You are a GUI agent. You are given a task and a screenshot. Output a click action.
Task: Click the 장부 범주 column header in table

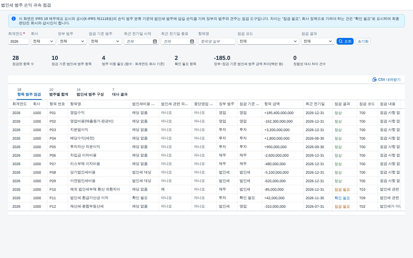coord(227,104)
